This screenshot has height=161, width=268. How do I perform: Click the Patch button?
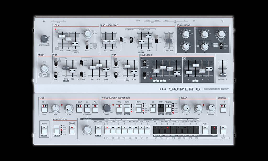click(205, 130)
